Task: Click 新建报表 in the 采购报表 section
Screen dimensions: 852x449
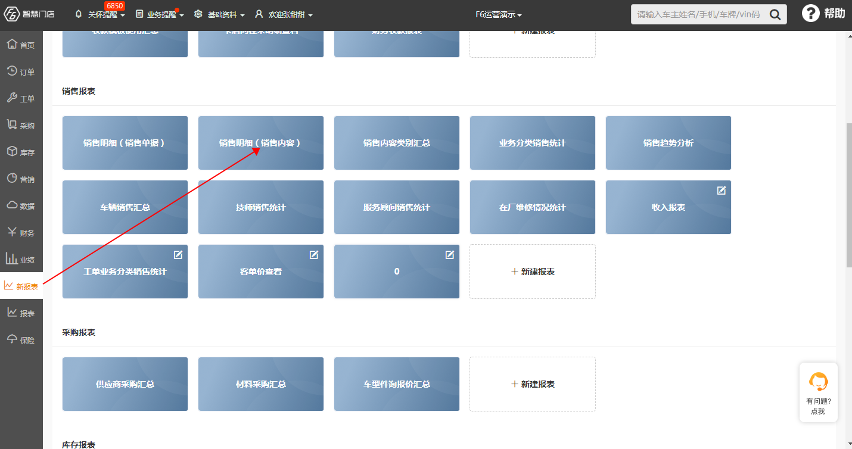Action: click(533, 384)
